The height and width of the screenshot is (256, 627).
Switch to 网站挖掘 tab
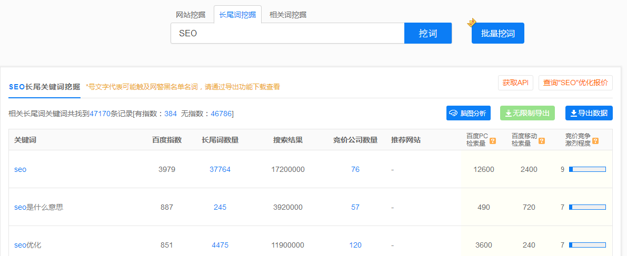tap(191, 15)
